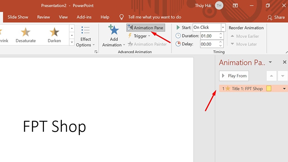The width and height of the screenshot is (288, 162).
Task: Click the star icon of Title 1 entry
Action: tap(228, 89)
